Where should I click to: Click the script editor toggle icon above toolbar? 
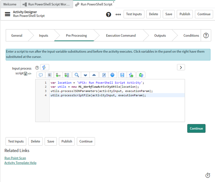pyautogui.click(x=44, y=67)
